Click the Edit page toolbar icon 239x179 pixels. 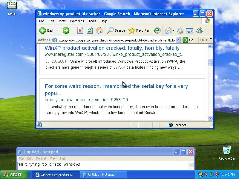(189, 30)
